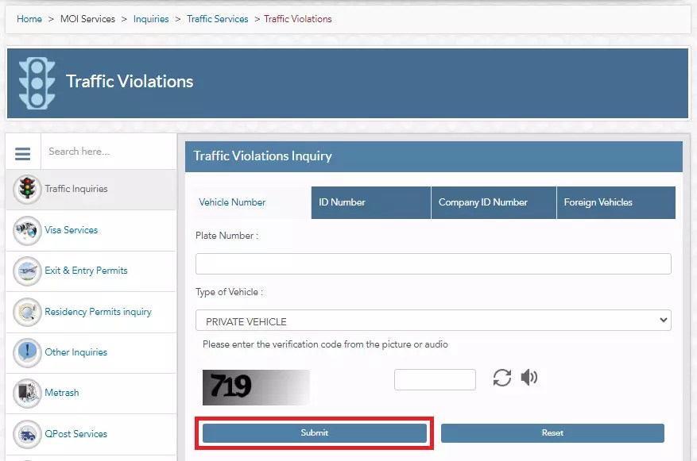Navigate to MOI Services breadcrumb link
Viewport: 697px width, 461px height.
coord(87,18)
